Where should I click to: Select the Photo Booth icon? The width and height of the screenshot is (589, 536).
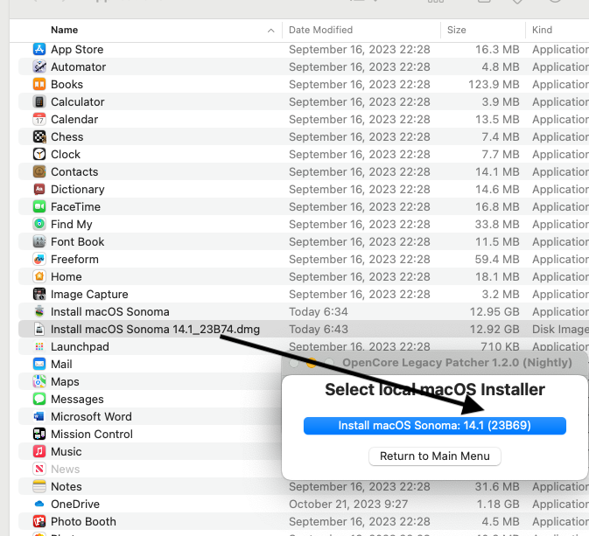point(39,521)
